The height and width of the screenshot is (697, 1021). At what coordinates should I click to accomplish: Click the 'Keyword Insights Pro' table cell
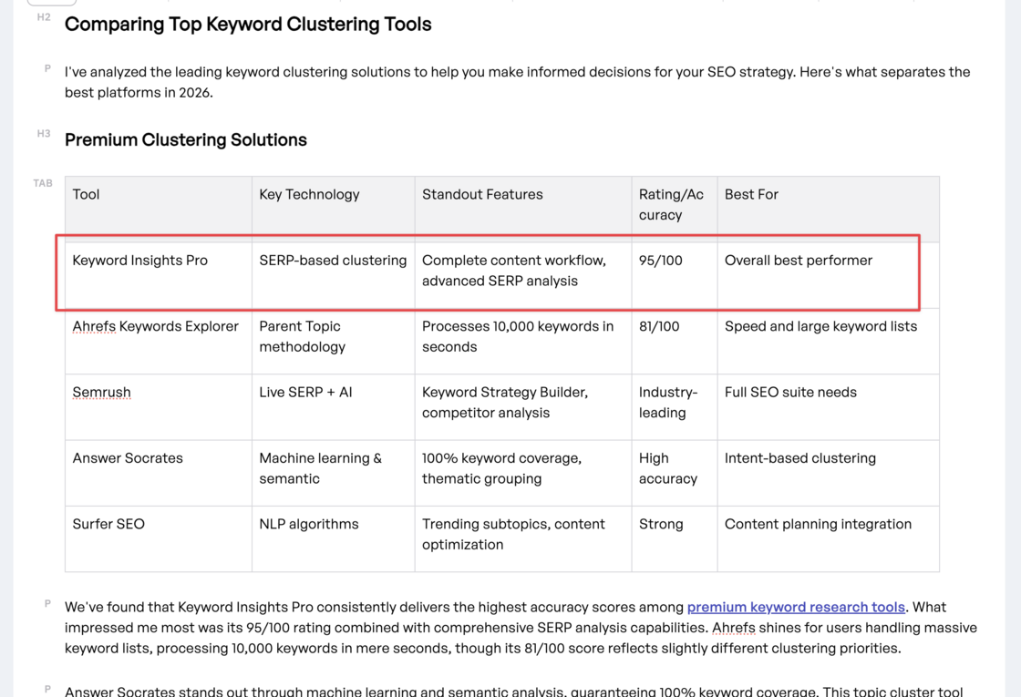coord(159,275)
